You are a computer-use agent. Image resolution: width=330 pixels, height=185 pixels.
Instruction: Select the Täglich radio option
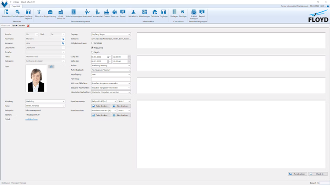(95, 52)
